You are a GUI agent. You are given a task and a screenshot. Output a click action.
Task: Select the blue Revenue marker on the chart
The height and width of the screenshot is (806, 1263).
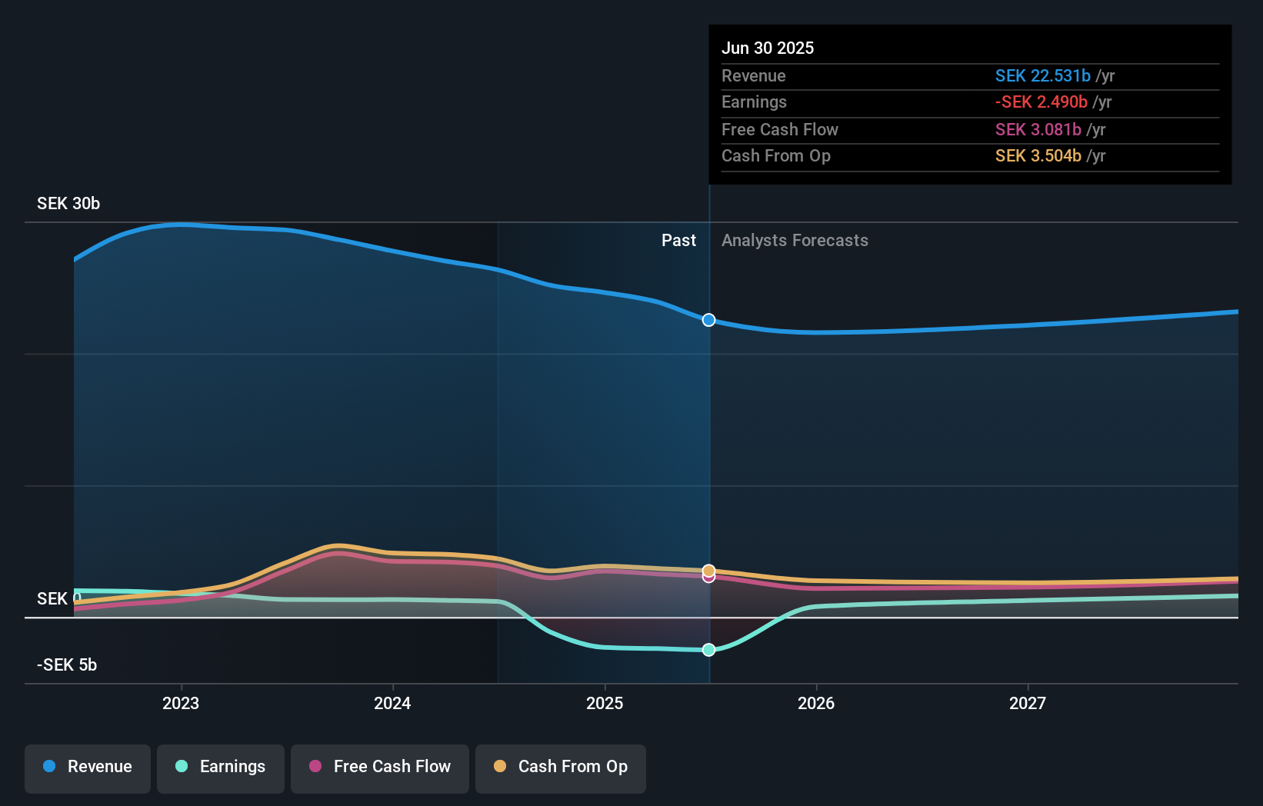[708, 320]
